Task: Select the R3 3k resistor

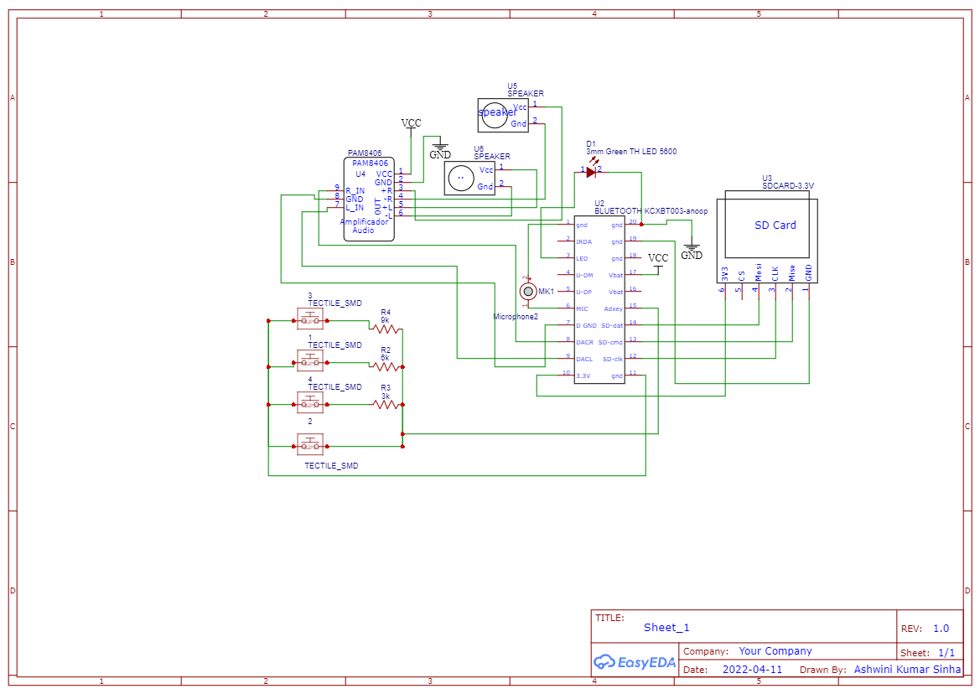Action: [x=386, y=404]
